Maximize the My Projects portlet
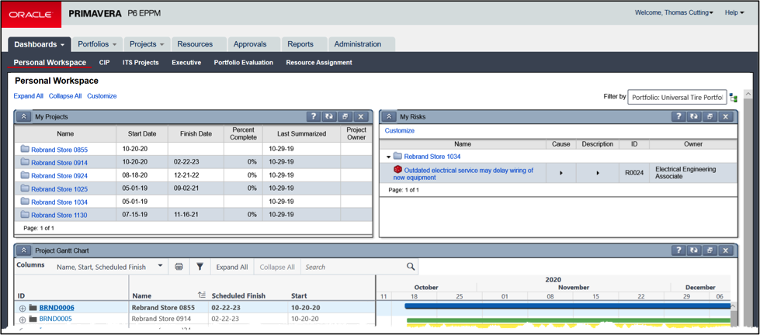The image size is (760, 335). coord(345,116)
